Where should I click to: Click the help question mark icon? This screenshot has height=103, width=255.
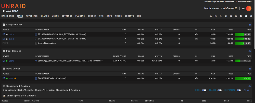pyautogui.click(x=246, y=16)
